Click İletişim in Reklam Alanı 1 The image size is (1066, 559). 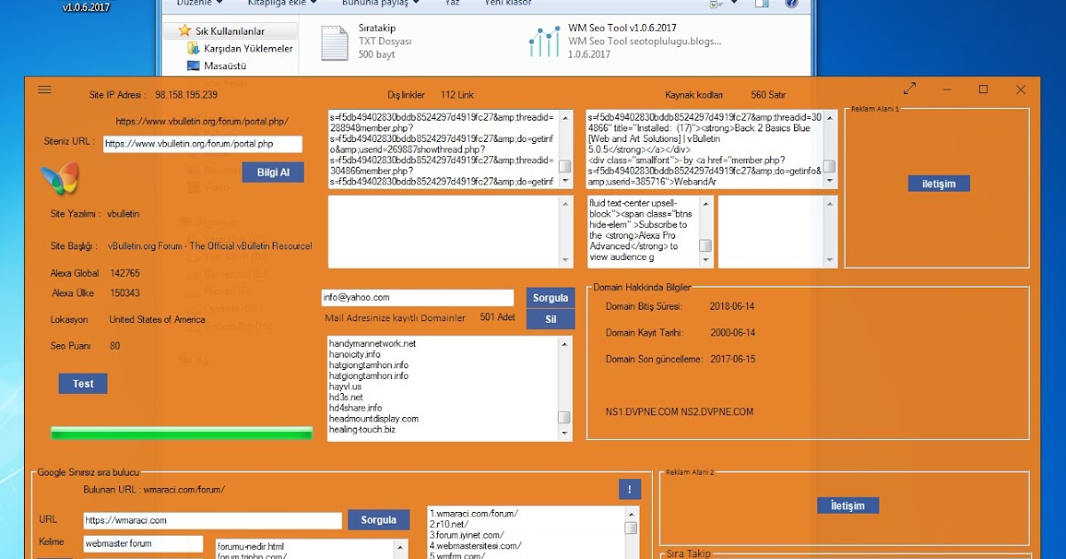[x=939, y=184]
